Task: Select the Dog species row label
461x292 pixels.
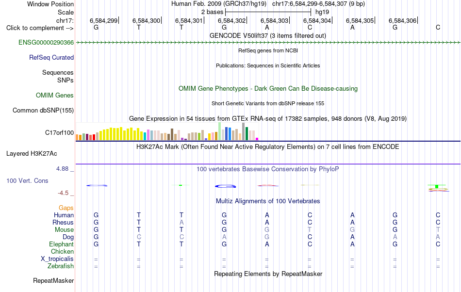Action: [68, 237]
